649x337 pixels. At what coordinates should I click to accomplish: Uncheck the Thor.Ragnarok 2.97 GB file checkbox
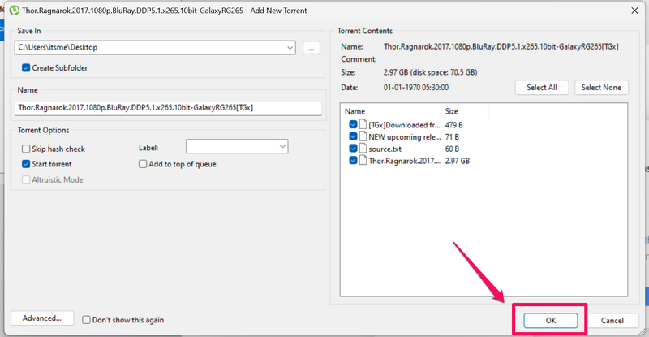click(x=353, y=161)
